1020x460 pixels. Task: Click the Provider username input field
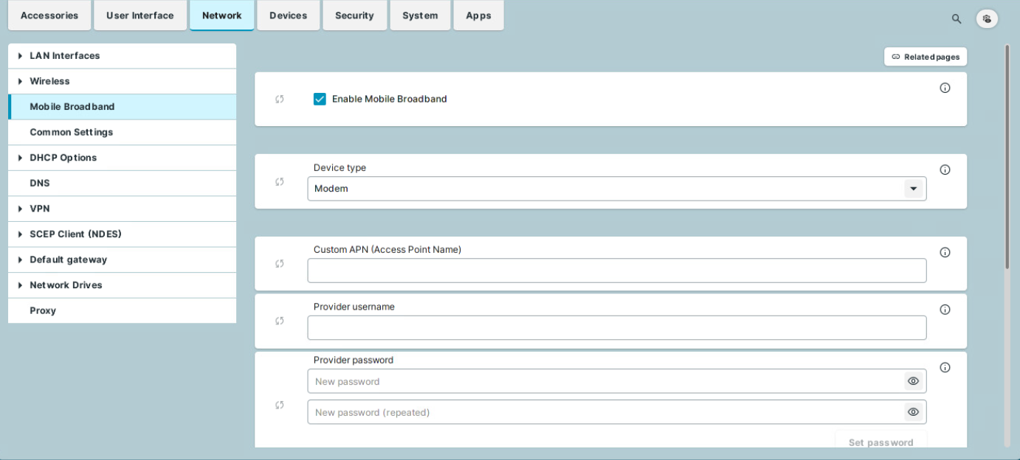[x=616, y=328]
